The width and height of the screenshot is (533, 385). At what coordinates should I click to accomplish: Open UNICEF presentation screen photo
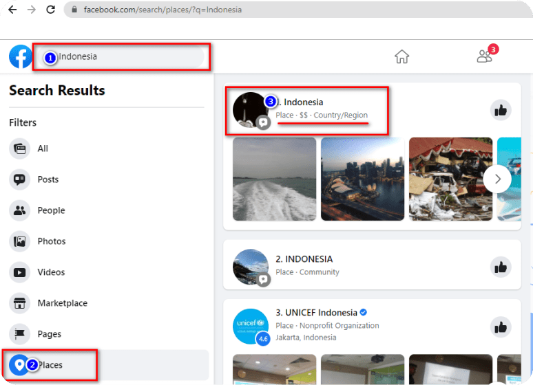click(450, 369)
